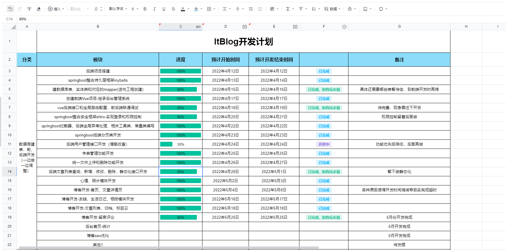
Task: Click the horizontal scrollbar at bottom
Action: [x=169, y=248]
